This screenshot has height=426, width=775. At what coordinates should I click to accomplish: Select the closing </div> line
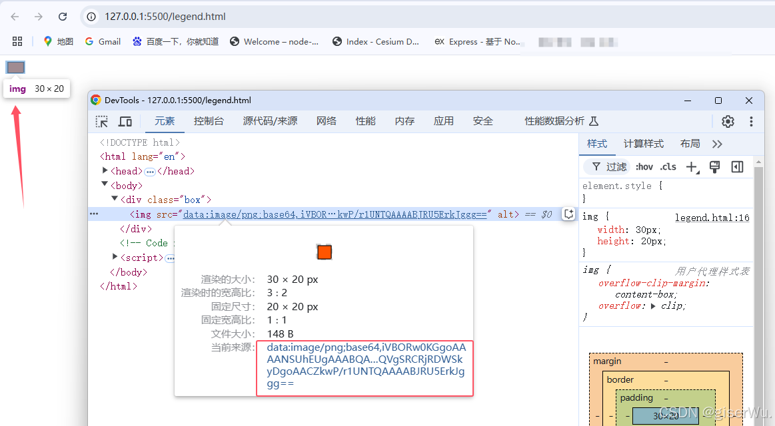(x=135, y=229)
